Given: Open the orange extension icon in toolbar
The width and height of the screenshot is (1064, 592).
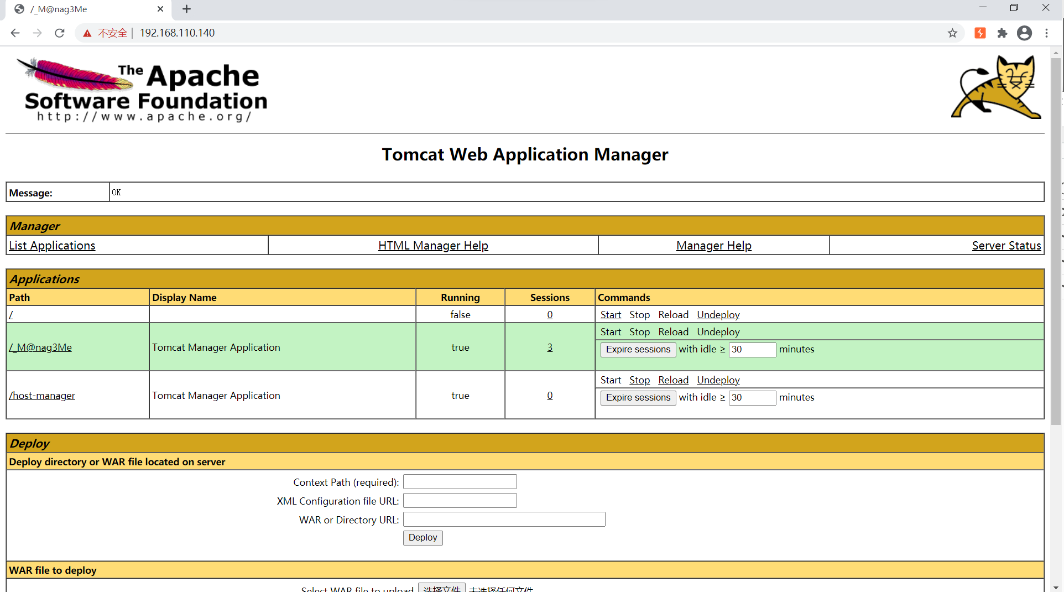Looking at the screenshot, I should click(980, 33).
